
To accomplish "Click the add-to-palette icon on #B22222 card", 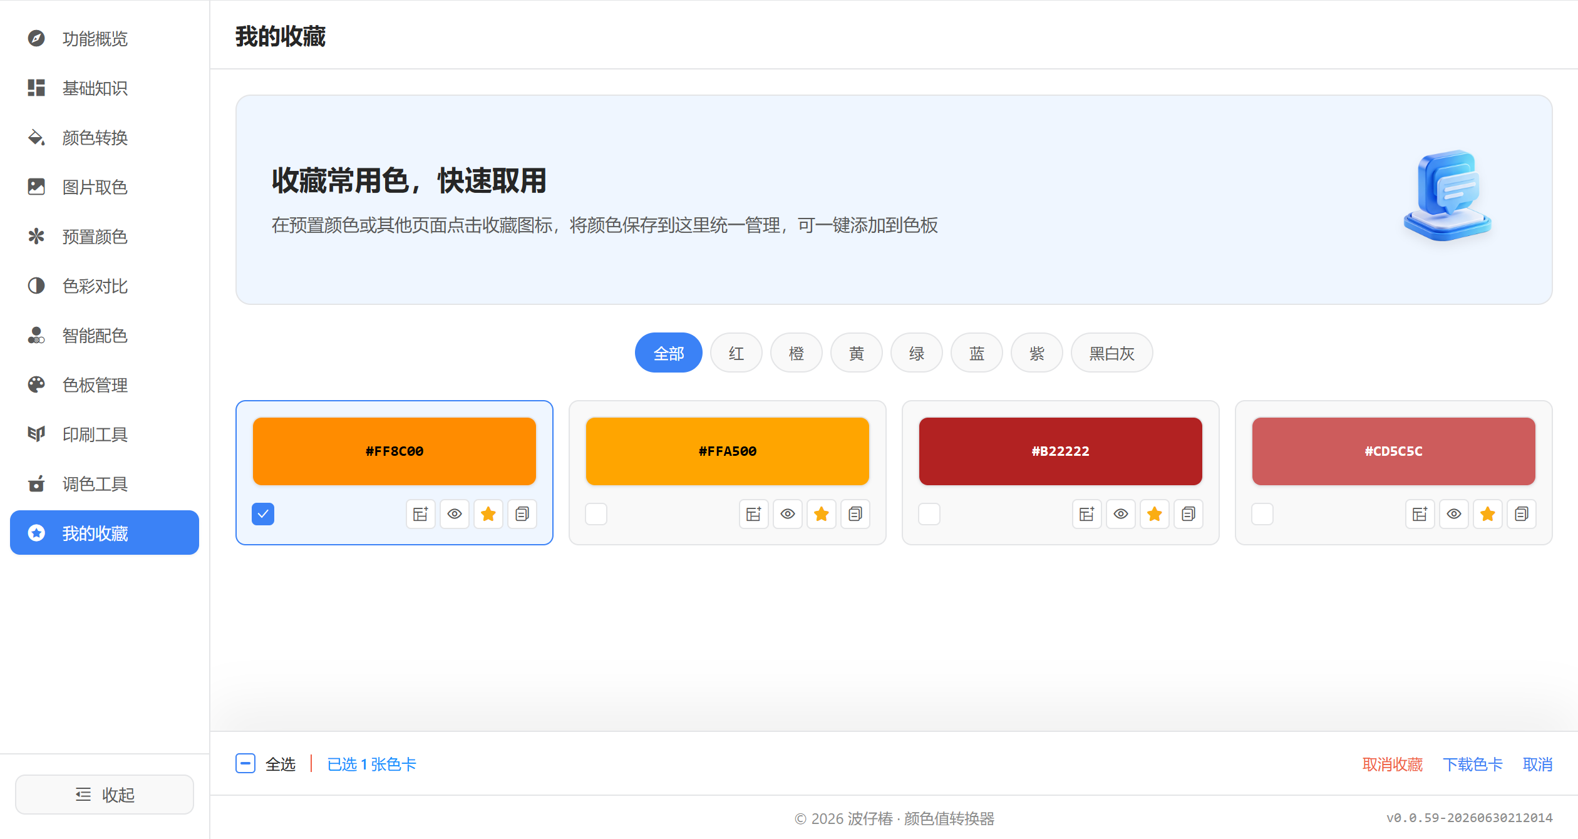I will point(1087,514).
